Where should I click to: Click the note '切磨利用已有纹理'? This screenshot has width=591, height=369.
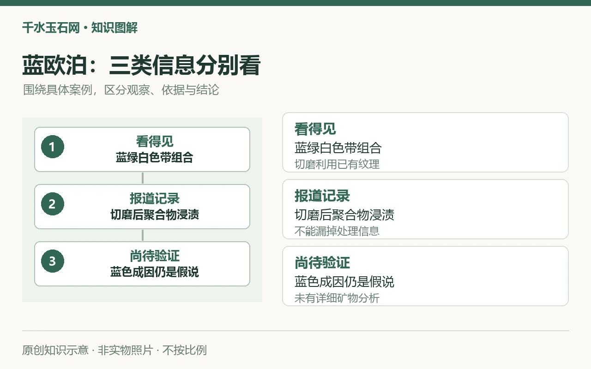pyautogui.click(x=337, y=164)
